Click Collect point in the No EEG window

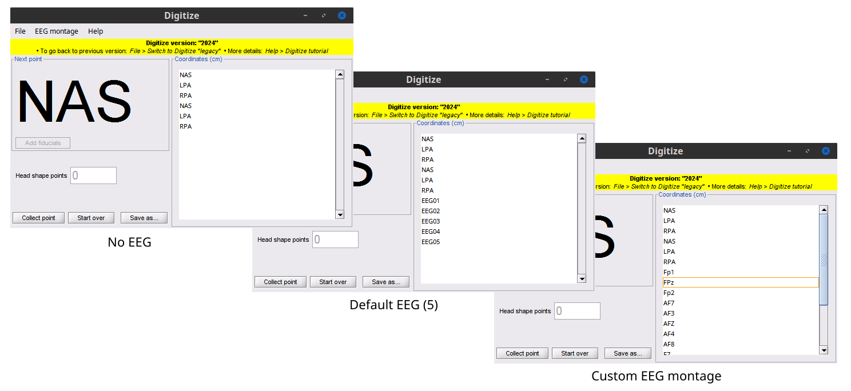coord(38,218)
